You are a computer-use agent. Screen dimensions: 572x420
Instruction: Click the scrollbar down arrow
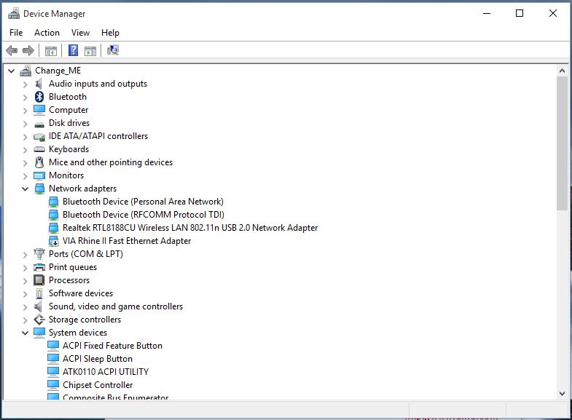pos(562,393)
